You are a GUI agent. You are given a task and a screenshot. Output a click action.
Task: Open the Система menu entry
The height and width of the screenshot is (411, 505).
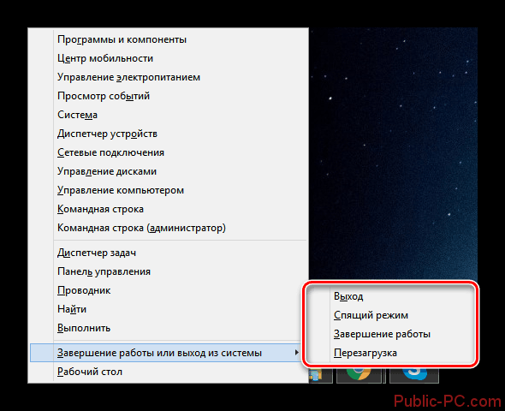pyautogui.click(x=77, y=115)
